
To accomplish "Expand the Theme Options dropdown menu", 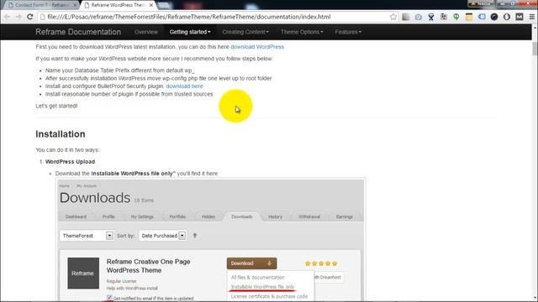I will (302, 32).
